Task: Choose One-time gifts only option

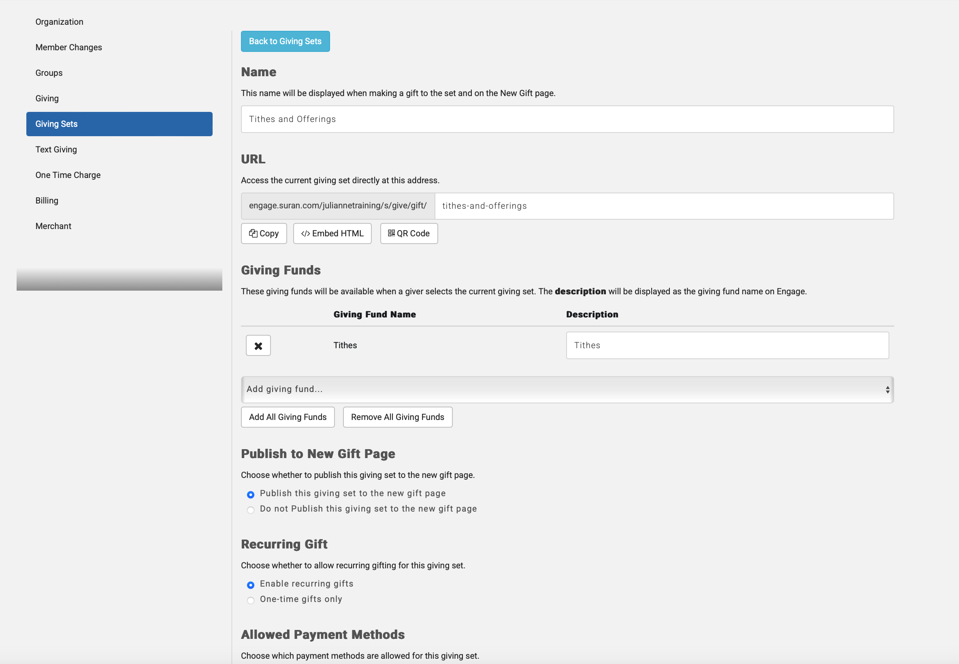Action: [x=251, y=600]
